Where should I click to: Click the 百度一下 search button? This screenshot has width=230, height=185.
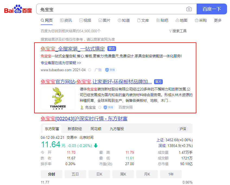[212, 9]
